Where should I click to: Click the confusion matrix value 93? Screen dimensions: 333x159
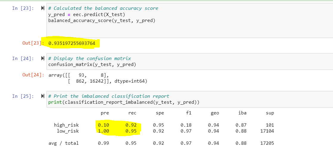(81, 75)
